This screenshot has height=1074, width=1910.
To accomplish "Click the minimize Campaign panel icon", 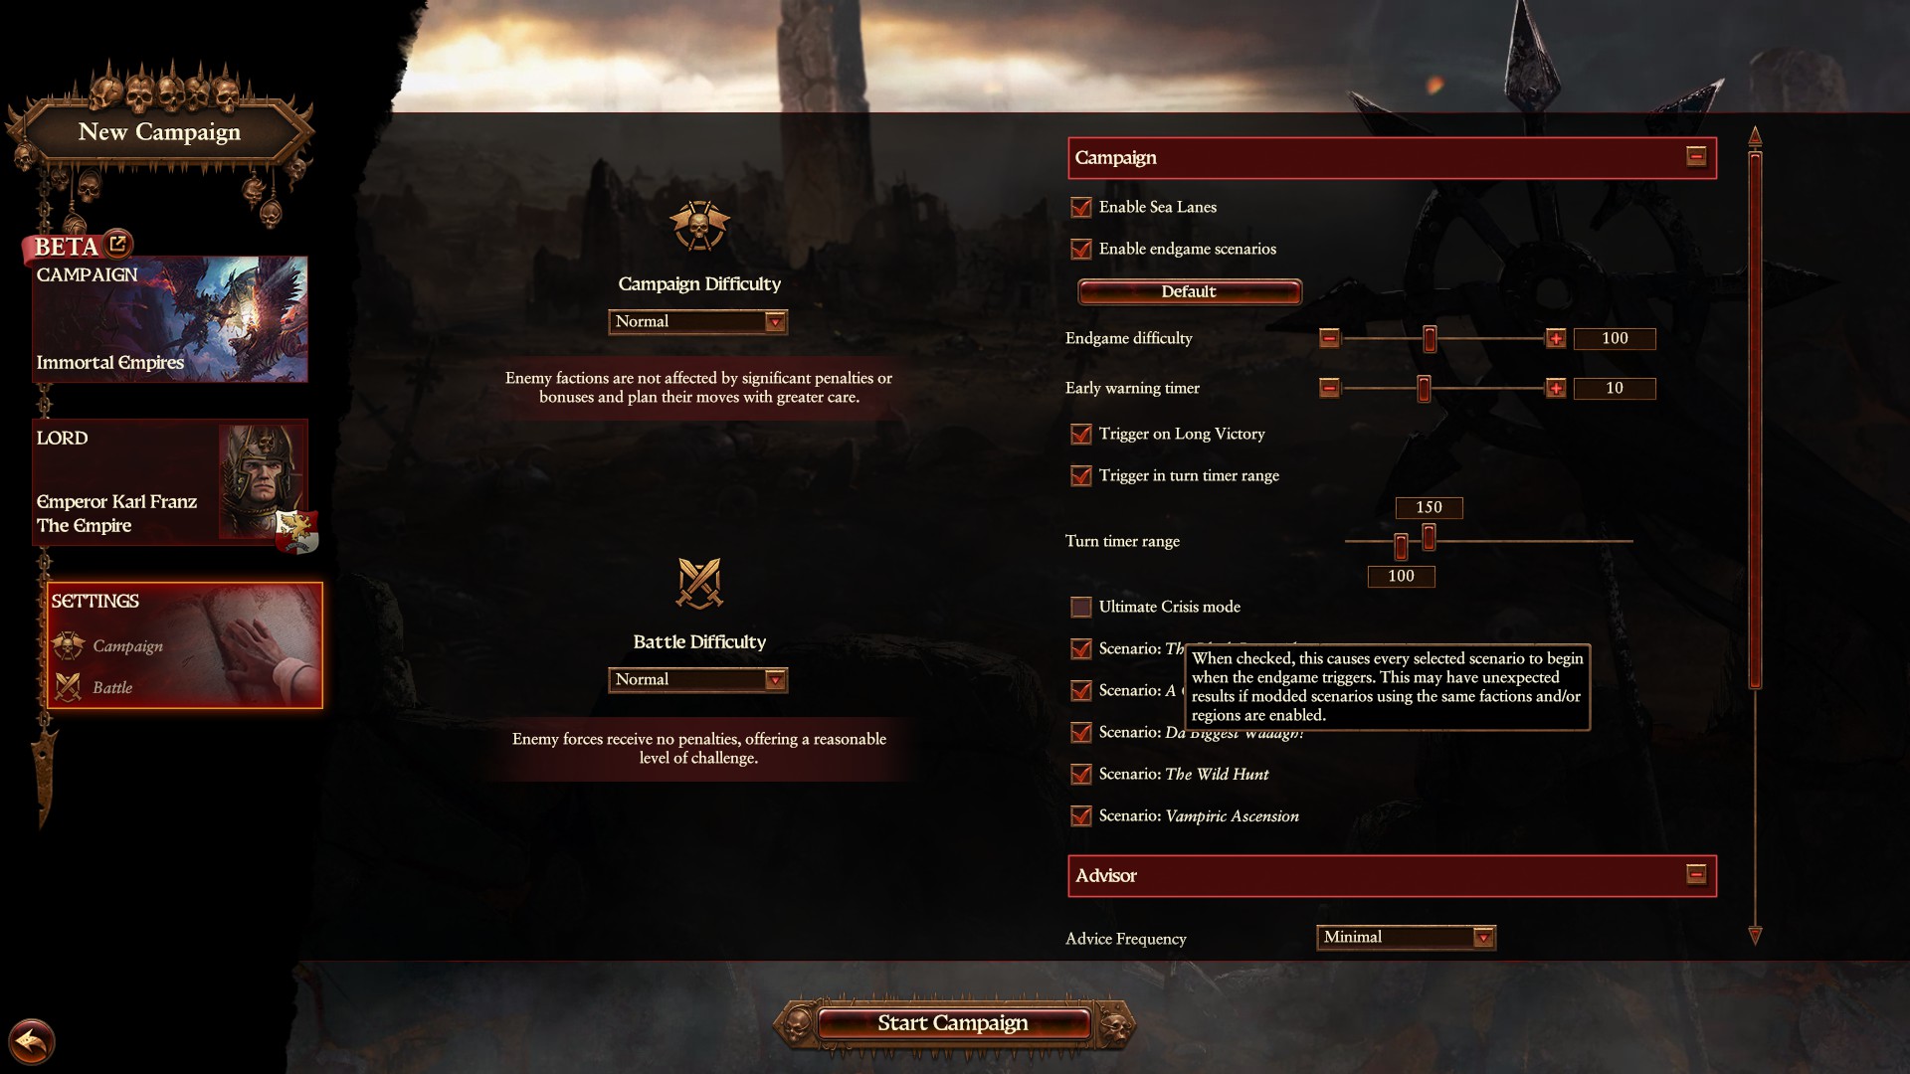I will [1696, 157].
